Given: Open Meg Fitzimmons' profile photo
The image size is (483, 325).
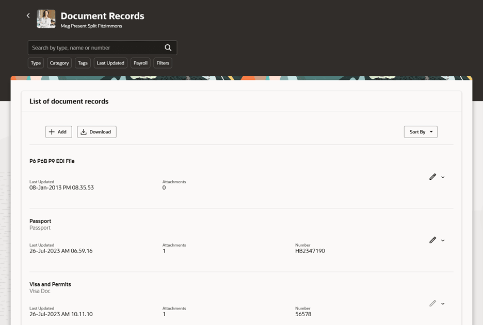Looking at the screenshot, I should click(x=46, y=19).
